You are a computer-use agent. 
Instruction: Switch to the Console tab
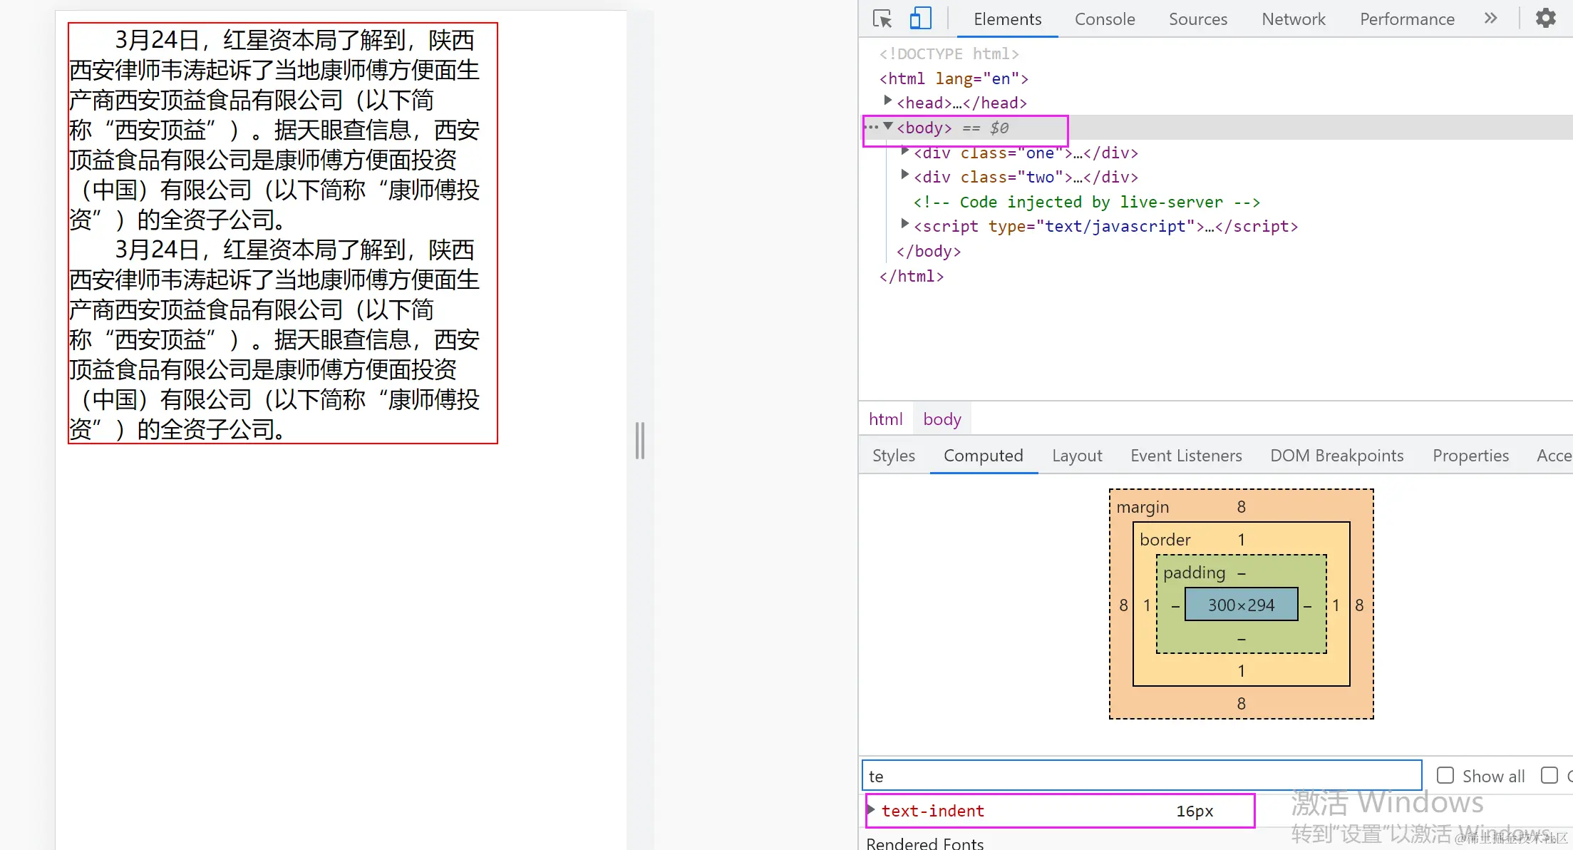1104,19
